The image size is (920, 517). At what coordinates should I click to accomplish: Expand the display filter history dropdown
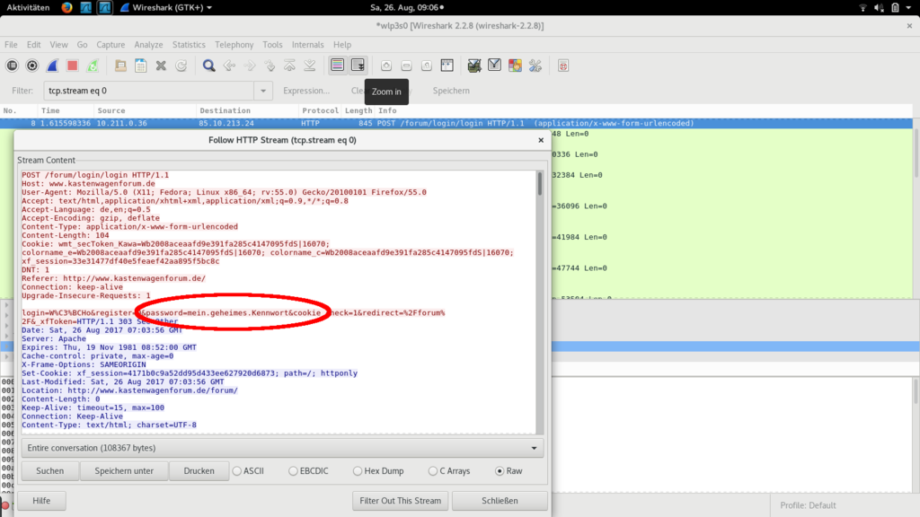[263, 91]
